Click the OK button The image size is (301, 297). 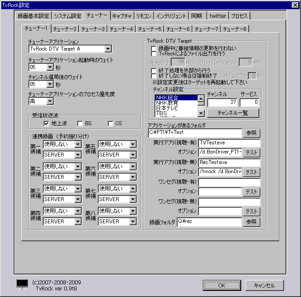222,286
